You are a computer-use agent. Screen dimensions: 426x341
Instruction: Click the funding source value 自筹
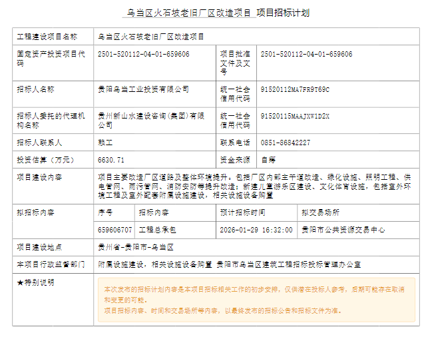[x=268, y=160]
